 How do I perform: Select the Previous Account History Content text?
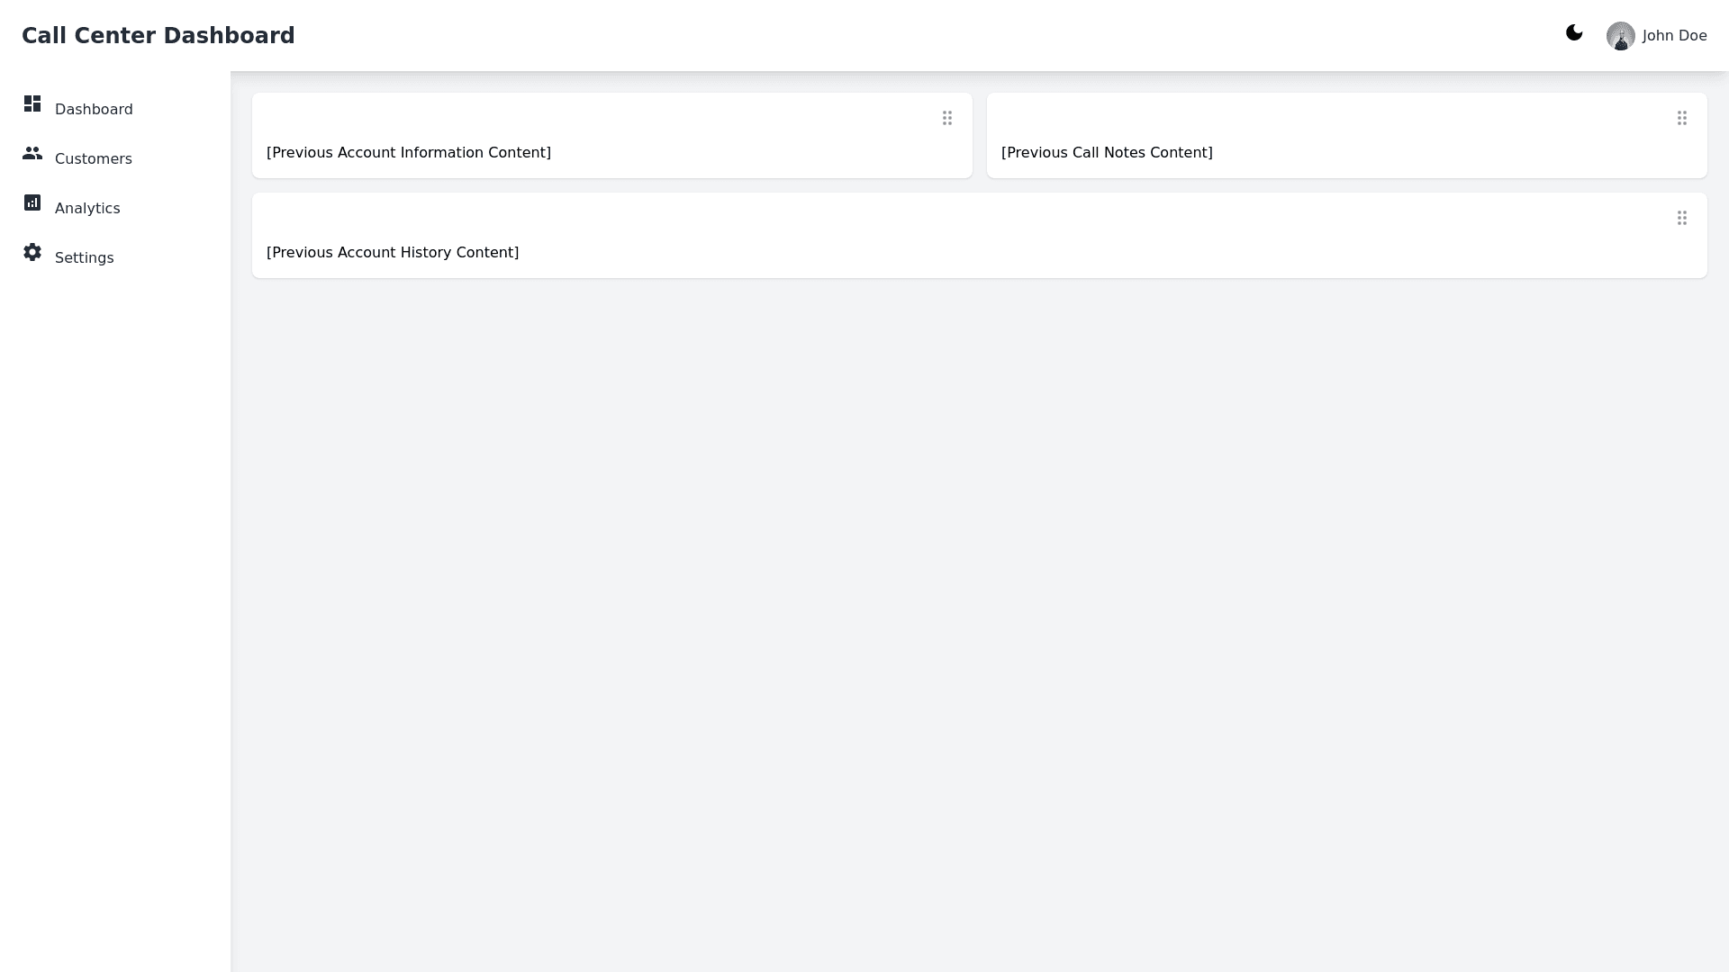(x=393, y=253)
